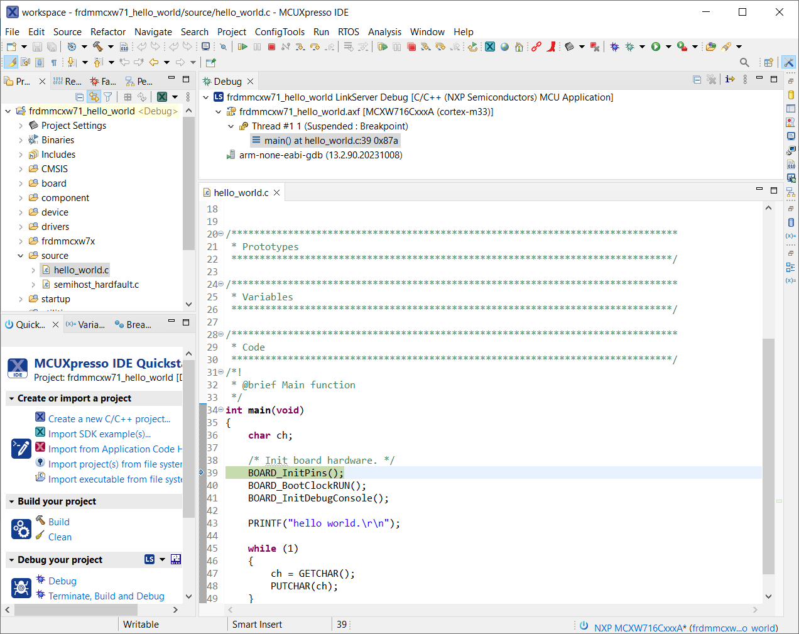
Task: Toggle Link with Editor in project explorer
Action: tap(94, 97)
